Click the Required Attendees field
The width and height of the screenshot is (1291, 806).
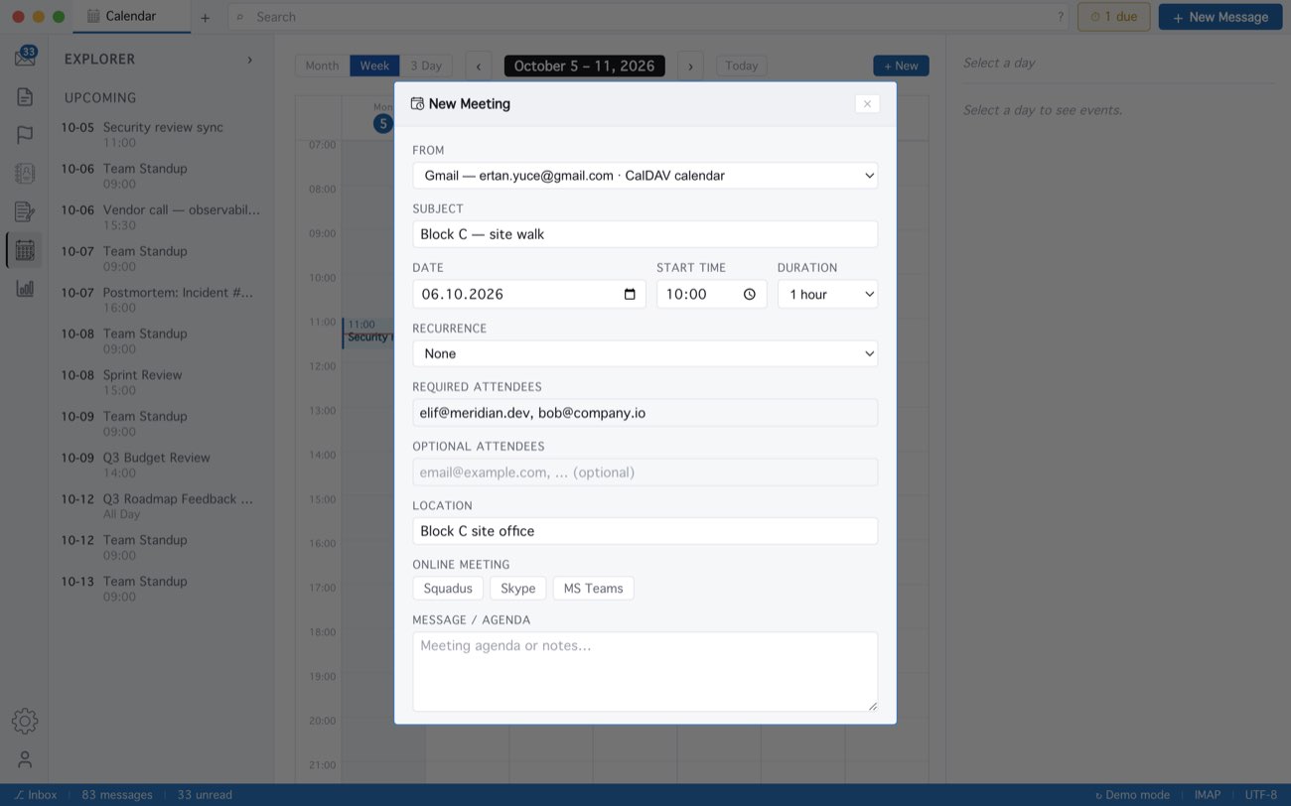tap(645, 413)
